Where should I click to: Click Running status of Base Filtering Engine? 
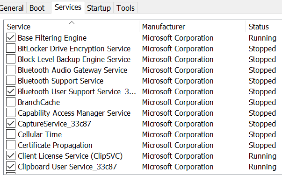tap(262, 38)
